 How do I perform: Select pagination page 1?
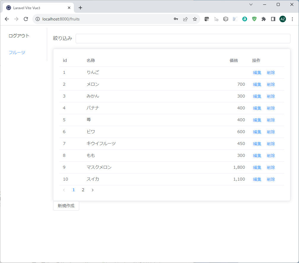point(74,190)
